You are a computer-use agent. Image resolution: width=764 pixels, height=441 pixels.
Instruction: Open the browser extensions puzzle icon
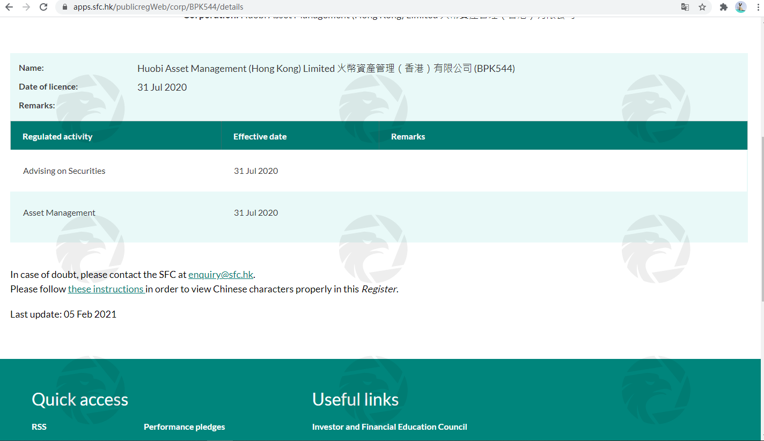(x=723, y=7)
